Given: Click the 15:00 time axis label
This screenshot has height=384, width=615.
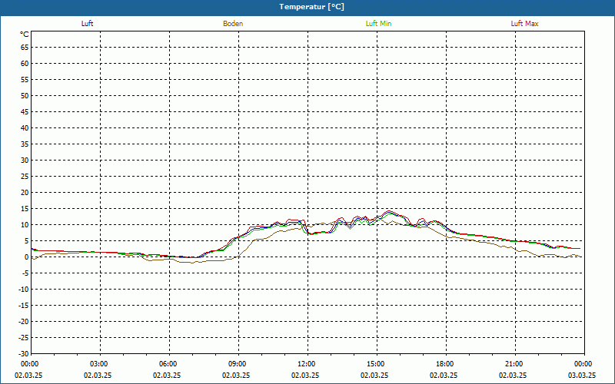Looking at the screenshot, I should point(376,364).
